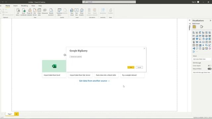Switch to the Home ribbon tab

point(8,6)
